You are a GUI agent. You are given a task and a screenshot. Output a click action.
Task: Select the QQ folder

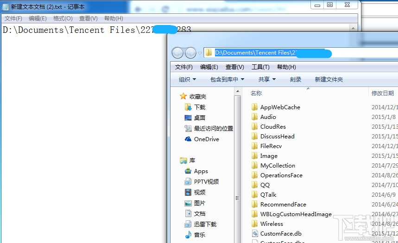click(x=265, y=185)
